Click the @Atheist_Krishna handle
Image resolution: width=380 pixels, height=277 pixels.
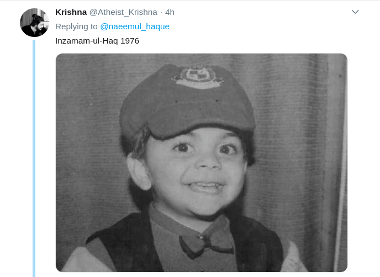[x=123, y=12]
